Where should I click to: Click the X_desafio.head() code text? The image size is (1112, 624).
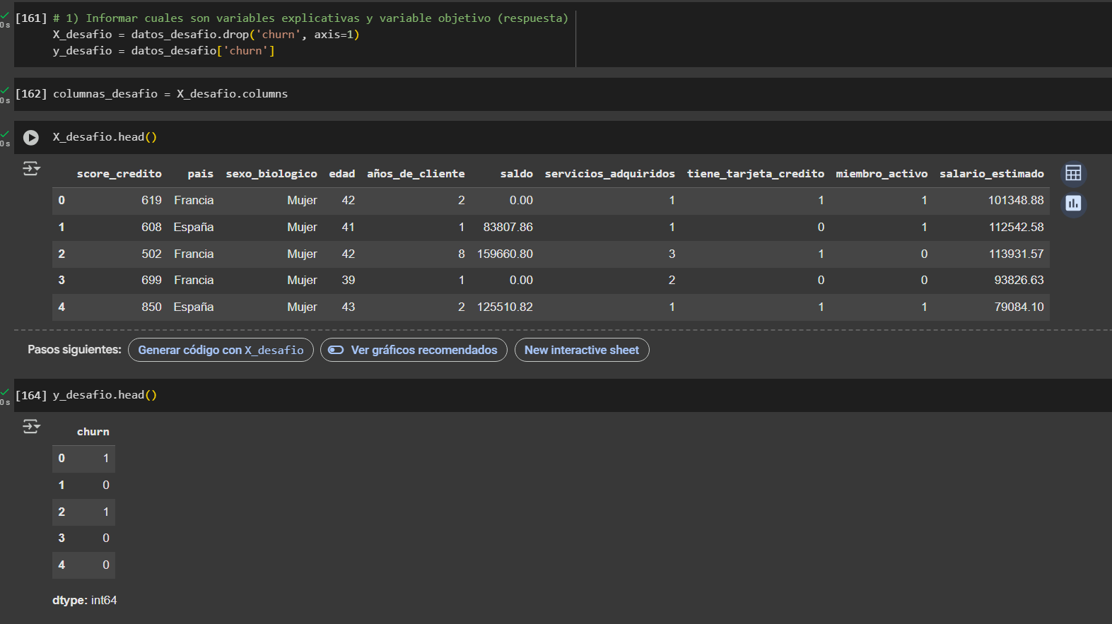(x=105, y=137)
